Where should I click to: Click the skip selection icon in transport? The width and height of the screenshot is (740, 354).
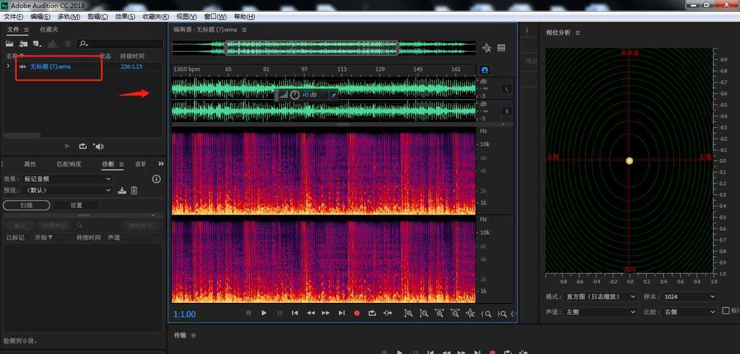387,313
